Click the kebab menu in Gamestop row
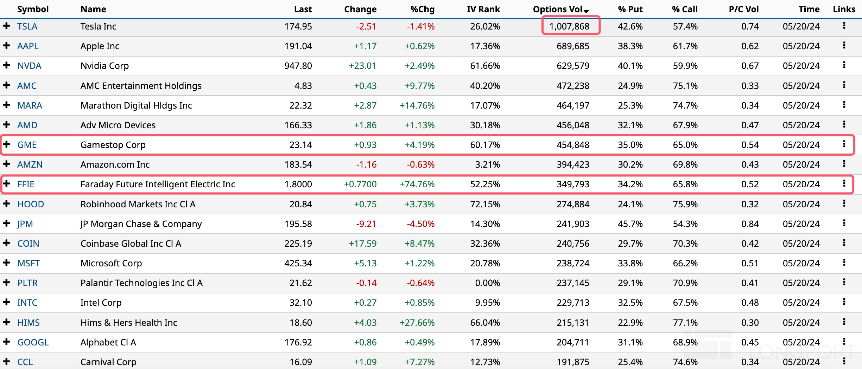This screenshot has width=862, height=369. coord(844,144)
